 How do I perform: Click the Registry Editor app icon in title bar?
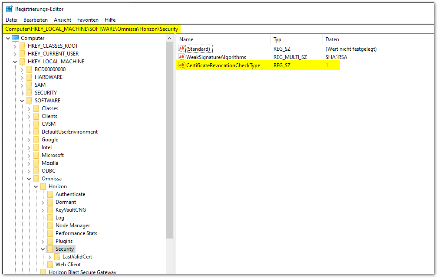click(9, 9)
